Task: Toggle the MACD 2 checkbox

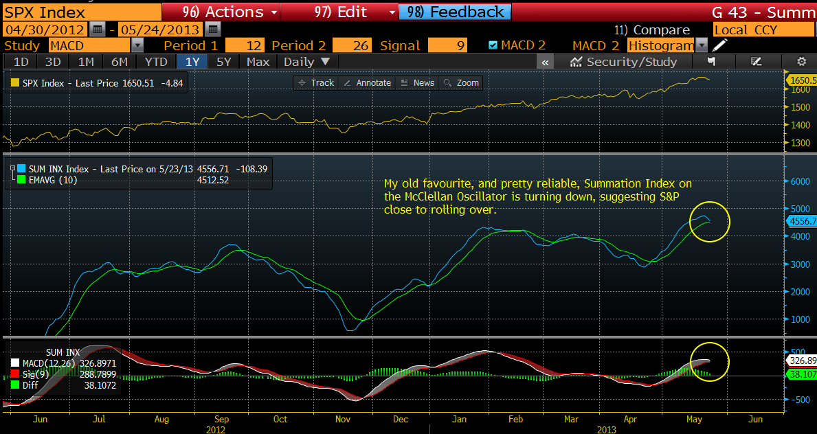Action: click(x=493, y=45)
